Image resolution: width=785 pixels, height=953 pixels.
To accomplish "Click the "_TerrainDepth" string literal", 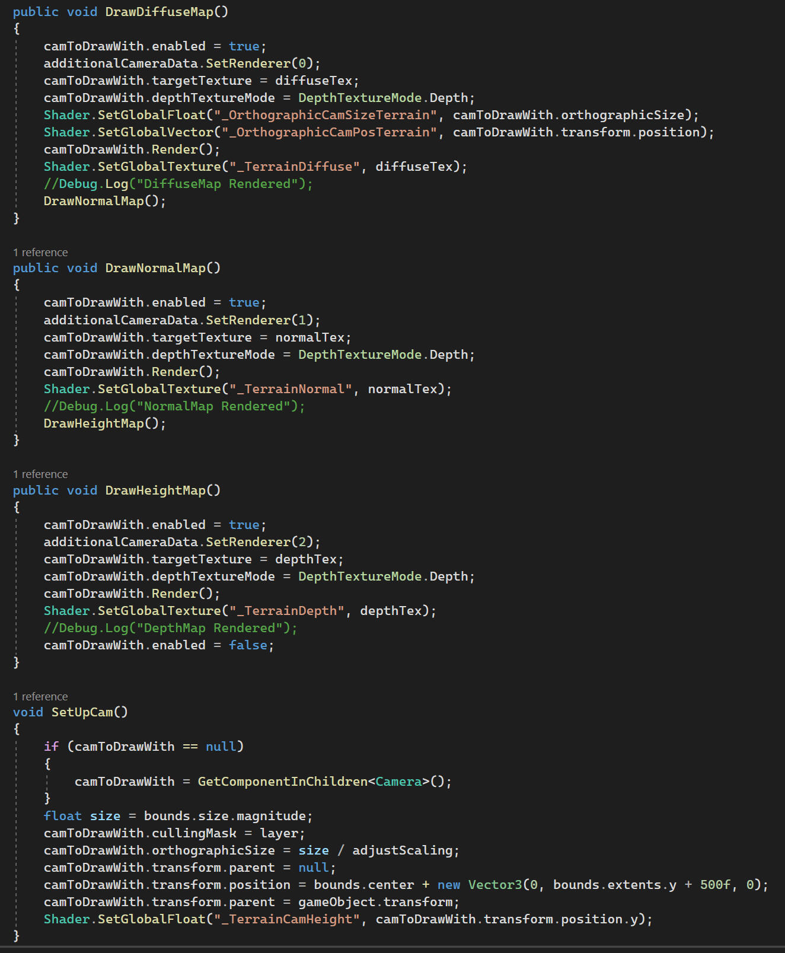I will (x=286, y=611).
